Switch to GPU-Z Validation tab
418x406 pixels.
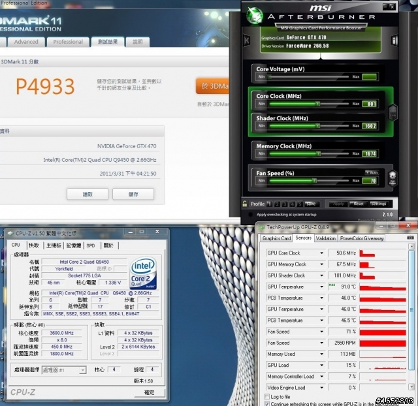(326, 238)
